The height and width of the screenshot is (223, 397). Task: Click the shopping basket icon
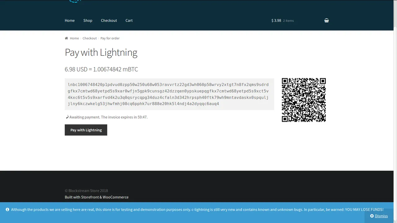(x=327, y=20)
